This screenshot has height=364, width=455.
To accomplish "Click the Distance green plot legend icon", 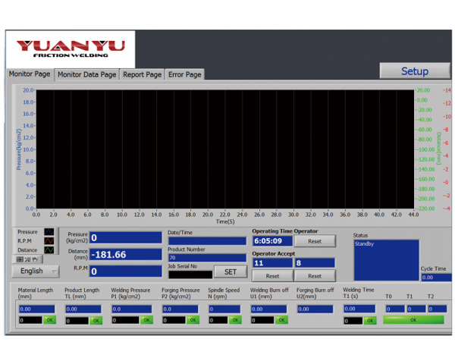I will tap(49, 250).
